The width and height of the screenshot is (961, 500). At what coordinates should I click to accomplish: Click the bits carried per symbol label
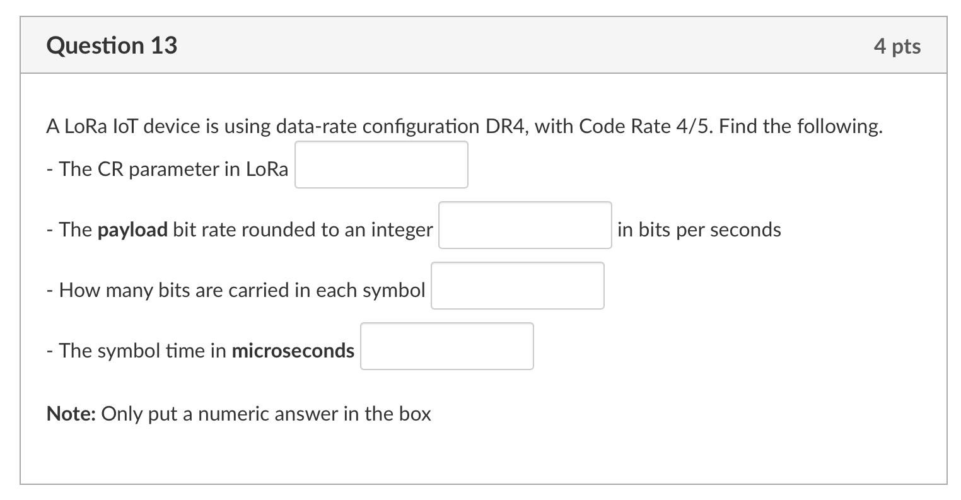pos(236,290)
